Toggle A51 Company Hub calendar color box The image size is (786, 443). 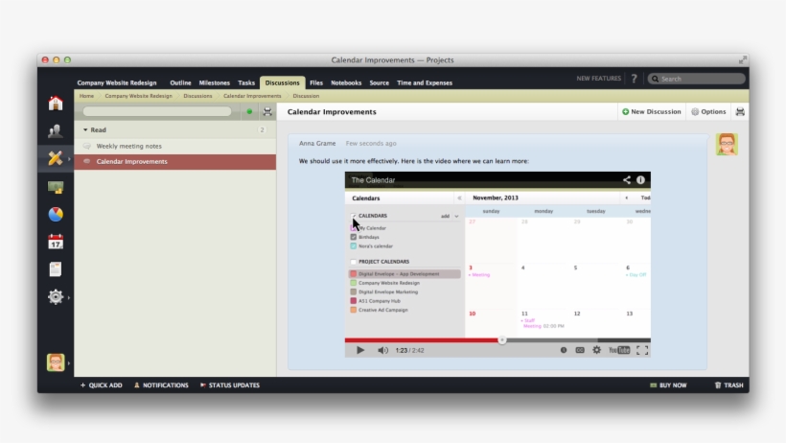coord(354,301)
